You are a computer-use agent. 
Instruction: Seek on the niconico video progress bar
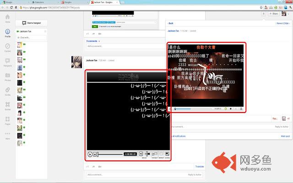pyautogui.click(x=110, y=154)
